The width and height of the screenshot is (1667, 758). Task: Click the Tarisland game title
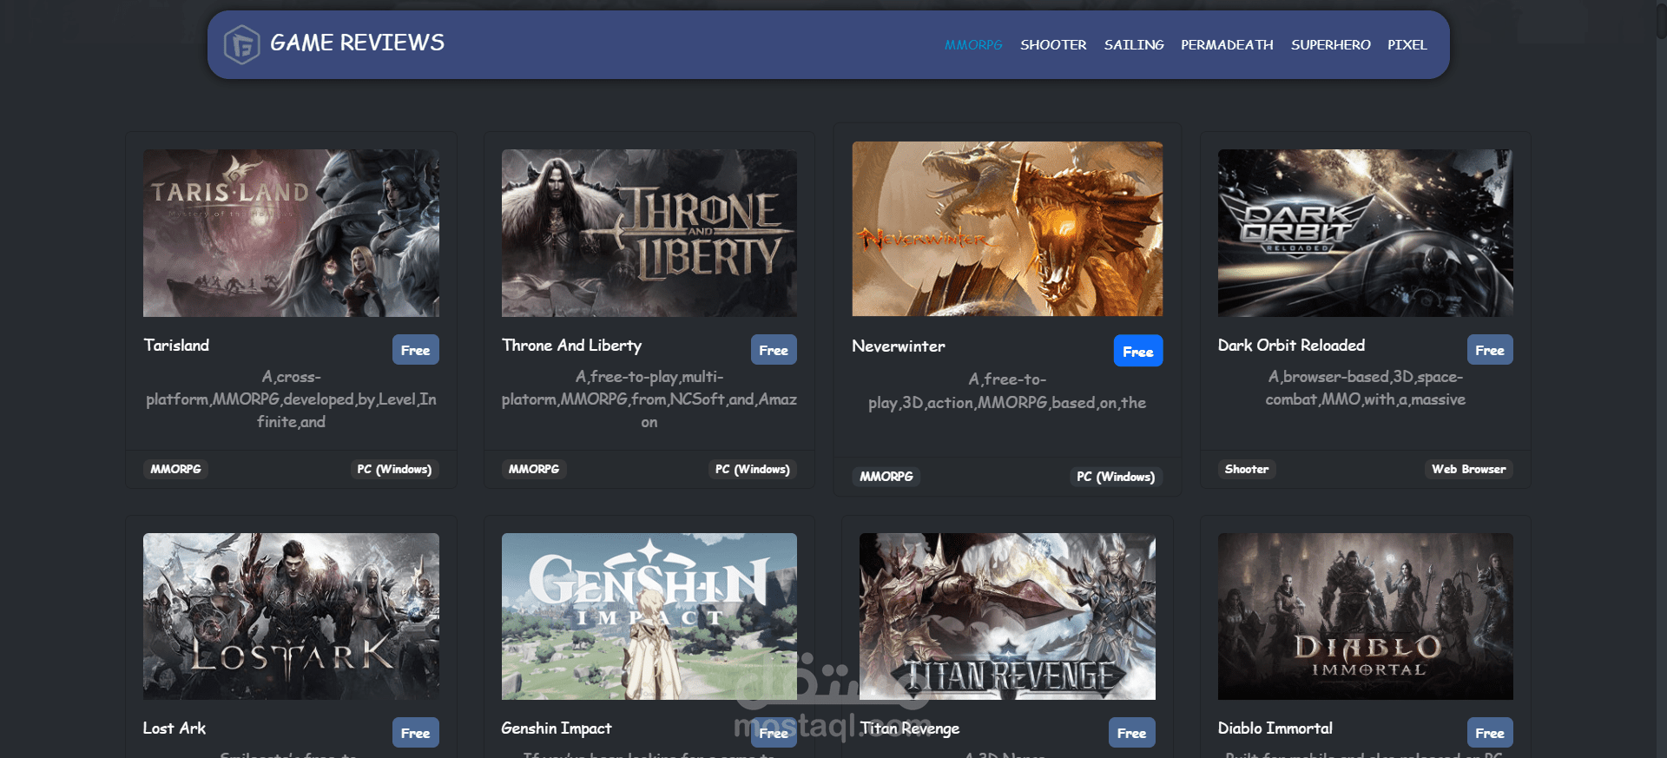click(176, 346)
